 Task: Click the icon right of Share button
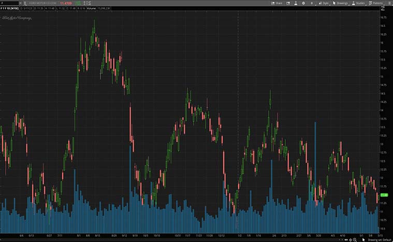(288, 3)
